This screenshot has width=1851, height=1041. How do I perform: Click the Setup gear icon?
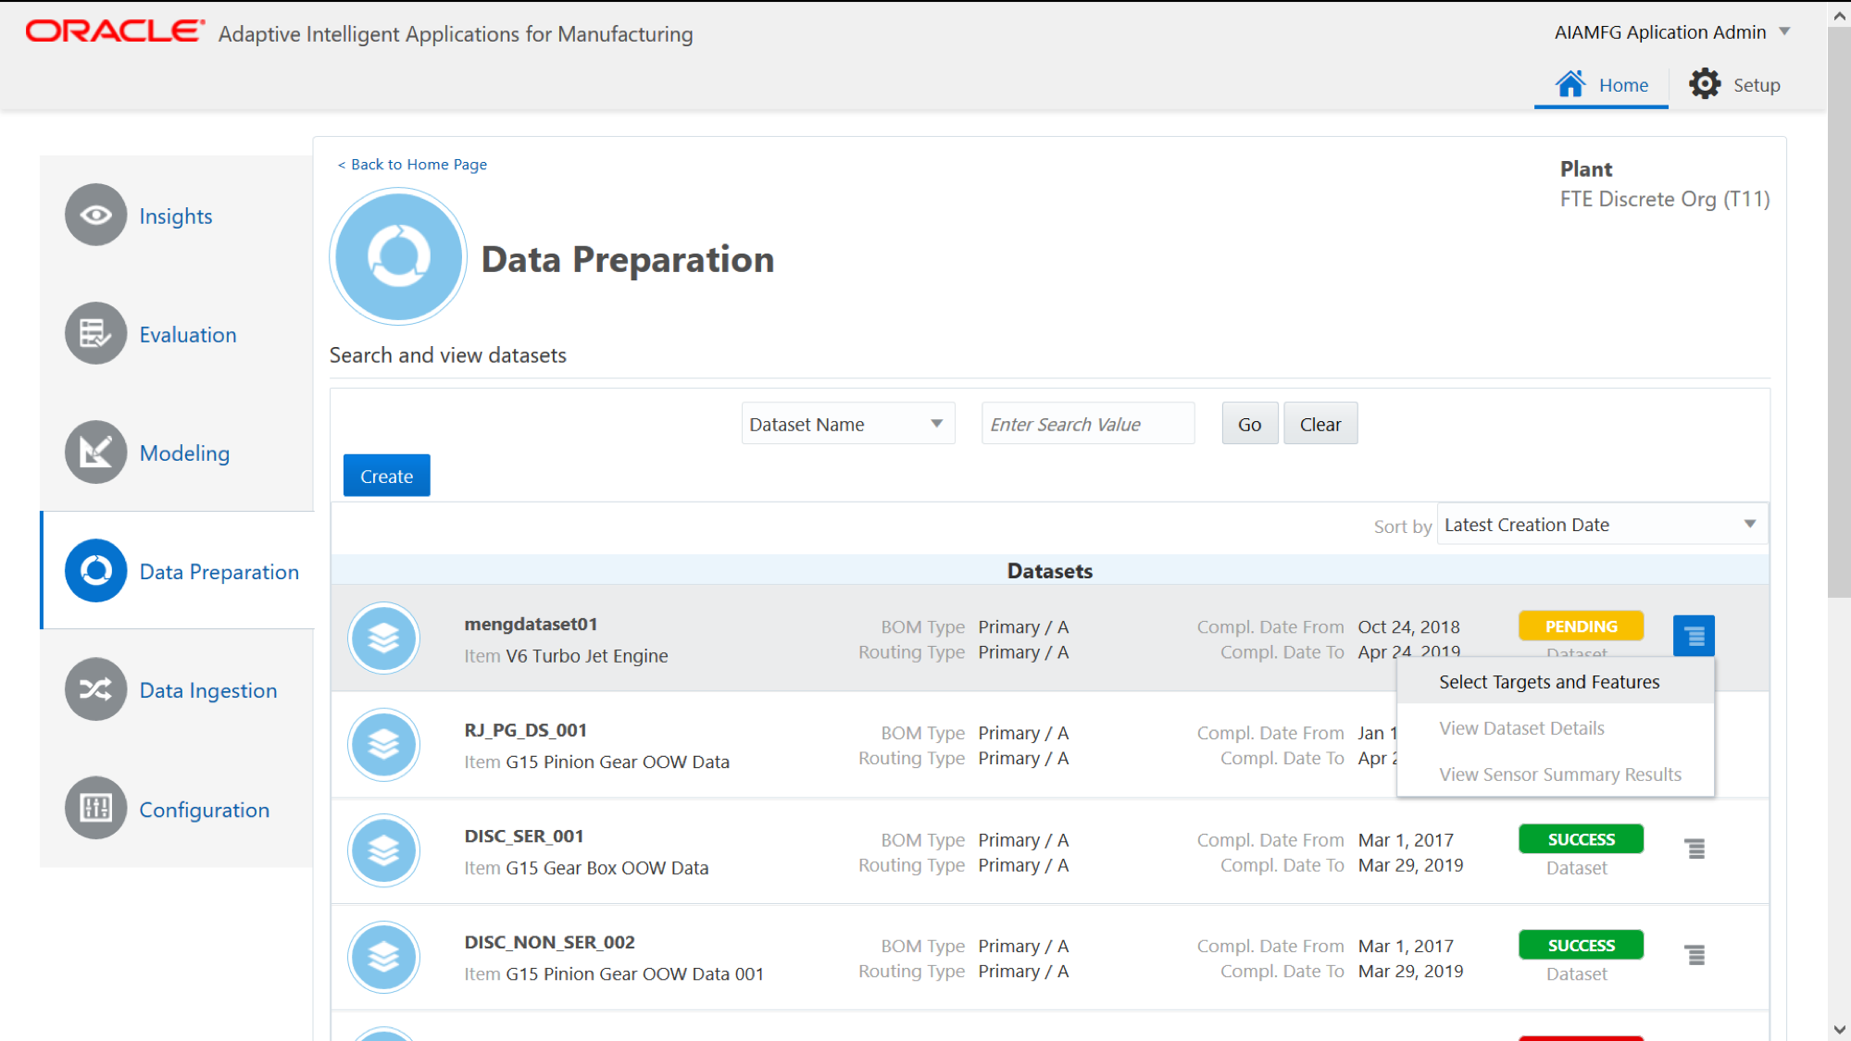pos(1704,84)
